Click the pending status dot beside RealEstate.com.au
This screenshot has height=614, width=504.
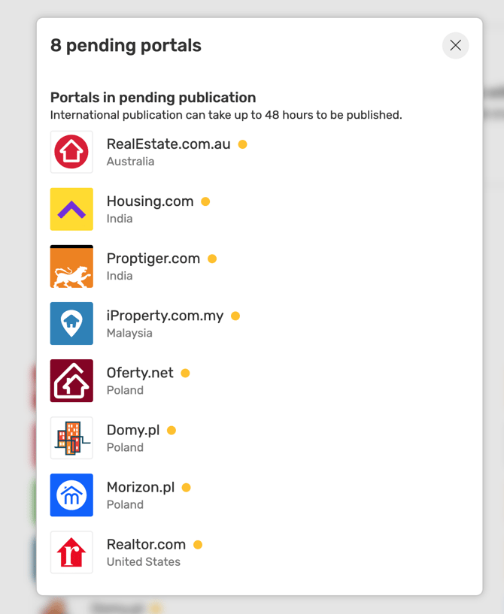coord(242,144)
